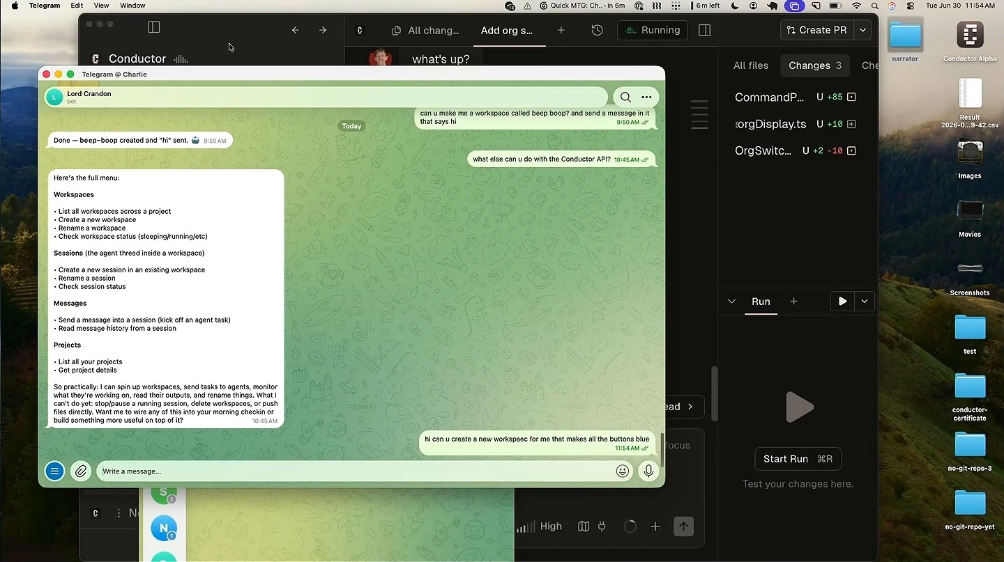
Task: Open the history clock icon in Conductor
Action: (x=597, y=30)
